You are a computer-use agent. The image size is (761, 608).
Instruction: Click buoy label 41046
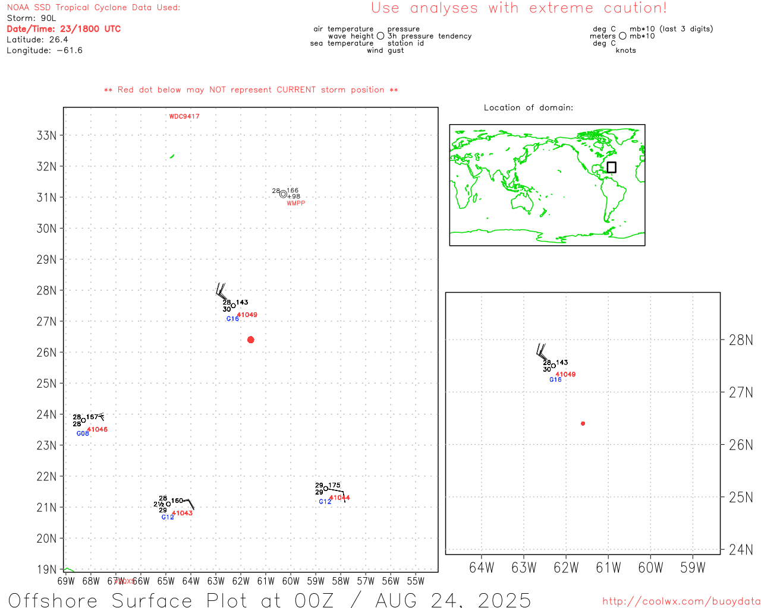pyautogui.click(x=98, y=429)
